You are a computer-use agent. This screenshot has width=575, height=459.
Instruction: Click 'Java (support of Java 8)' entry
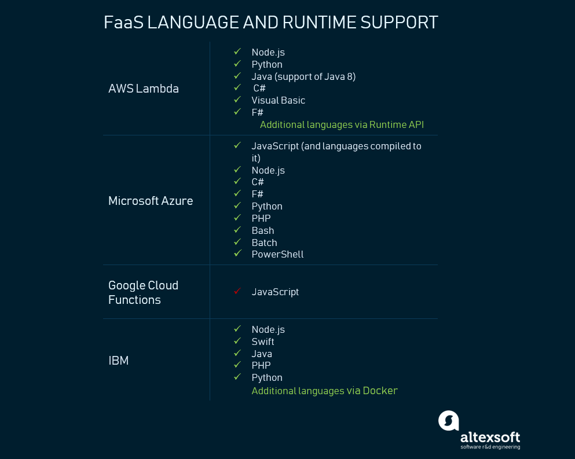tap(303, 76)
